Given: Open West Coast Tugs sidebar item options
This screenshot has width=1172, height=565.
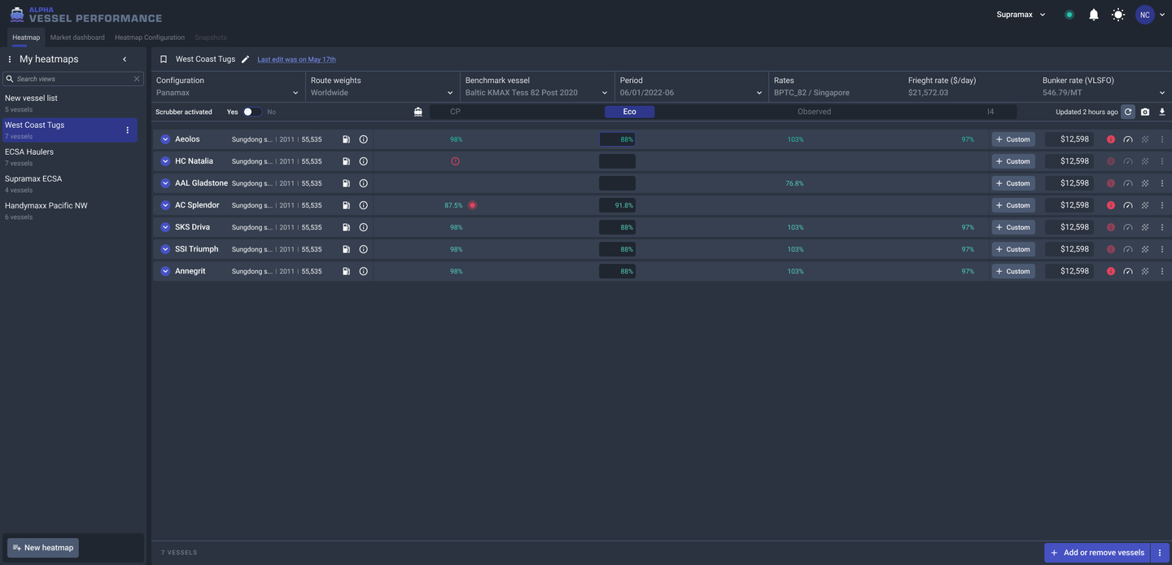Looking at the screenshot, I should pyautogui.click(x=127, y=130).
